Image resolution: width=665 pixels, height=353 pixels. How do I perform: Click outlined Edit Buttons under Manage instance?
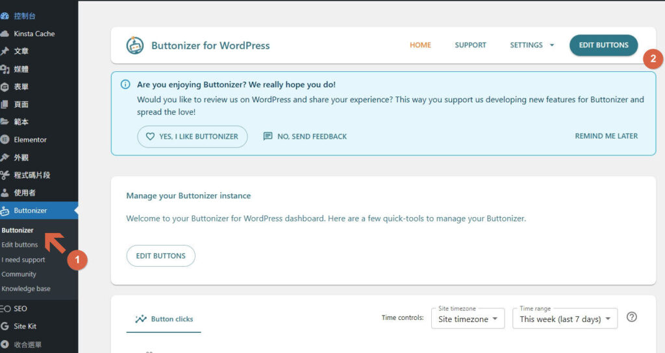160,256
